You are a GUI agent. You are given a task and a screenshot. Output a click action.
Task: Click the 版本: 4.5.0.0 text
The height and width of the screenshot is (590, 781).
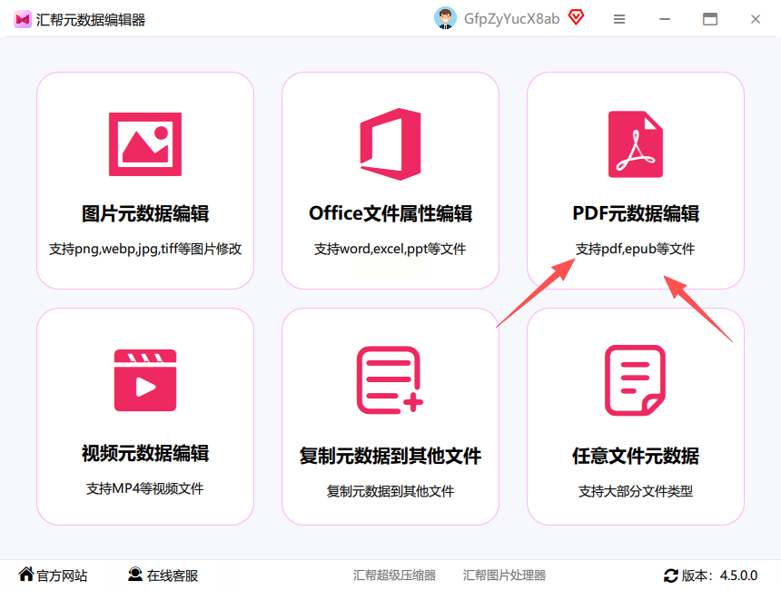pyautogui.click(x=720, y=575)
